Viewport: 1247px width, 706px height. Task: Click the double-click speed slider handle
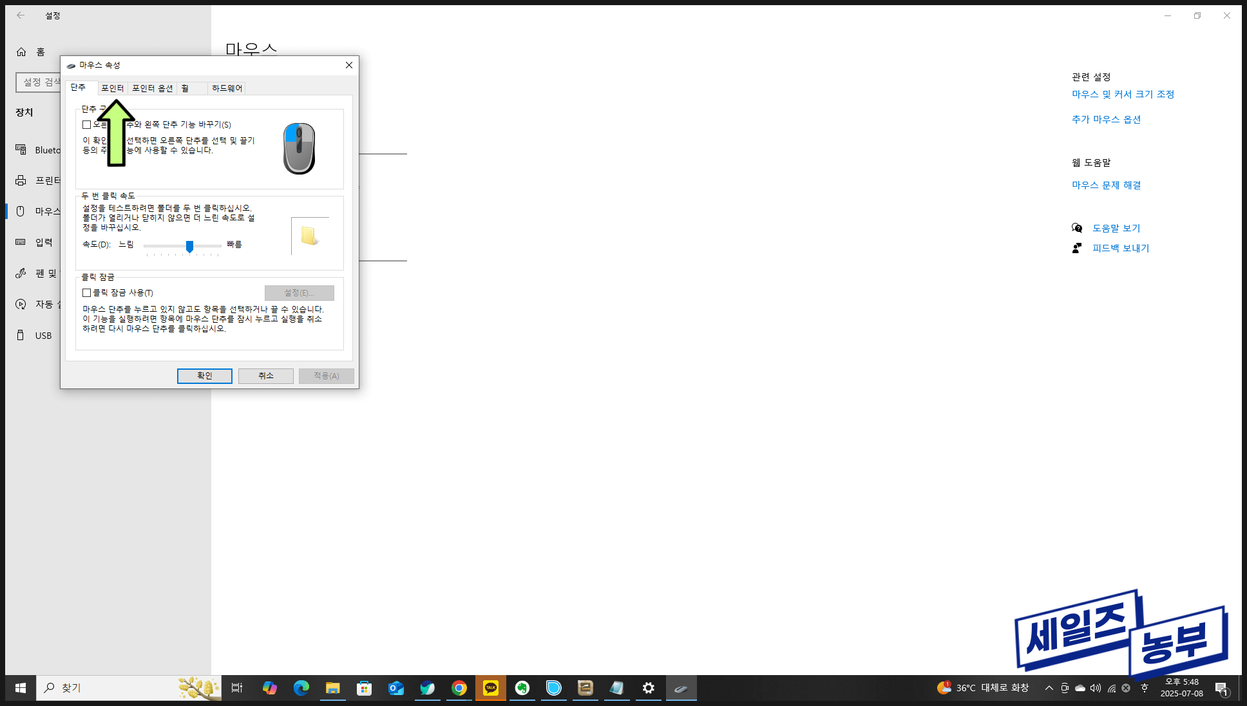pos(189,246)
